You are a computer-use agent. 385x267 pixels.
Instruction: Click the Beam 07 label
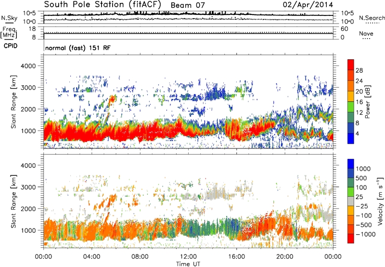(x=188, y=5)
